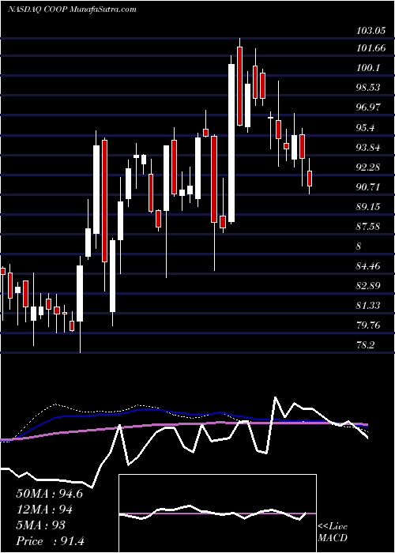Click the tallest white candlestick reaching 101
The image size is (395, 553).
[x=231, y=142]
